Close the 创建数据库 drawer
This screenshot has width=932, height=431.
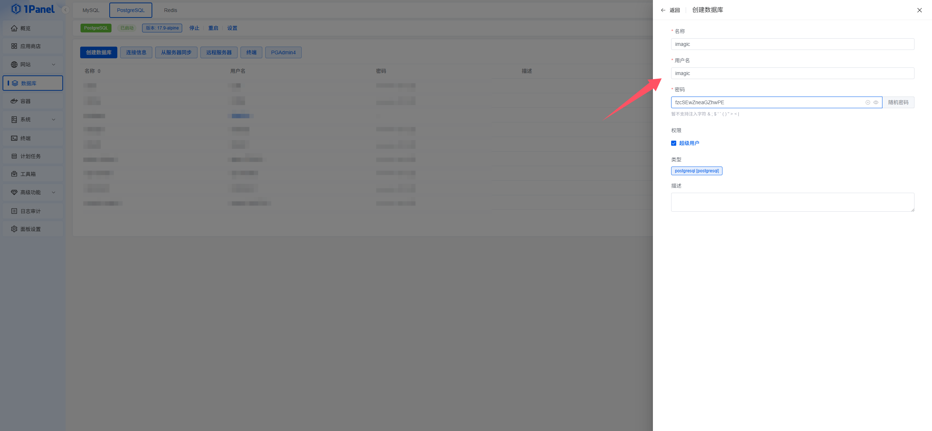[920, 10]
